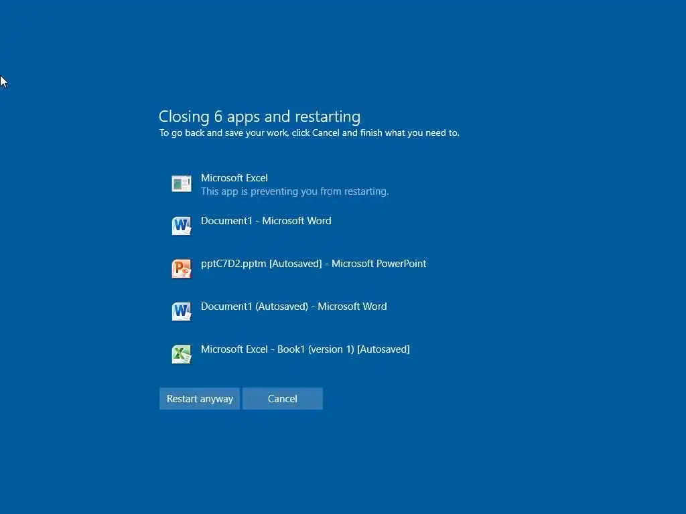Select the 'Microsoft Excel' app title text
This screenshot has height=514, width=686.
pos(234,178)
